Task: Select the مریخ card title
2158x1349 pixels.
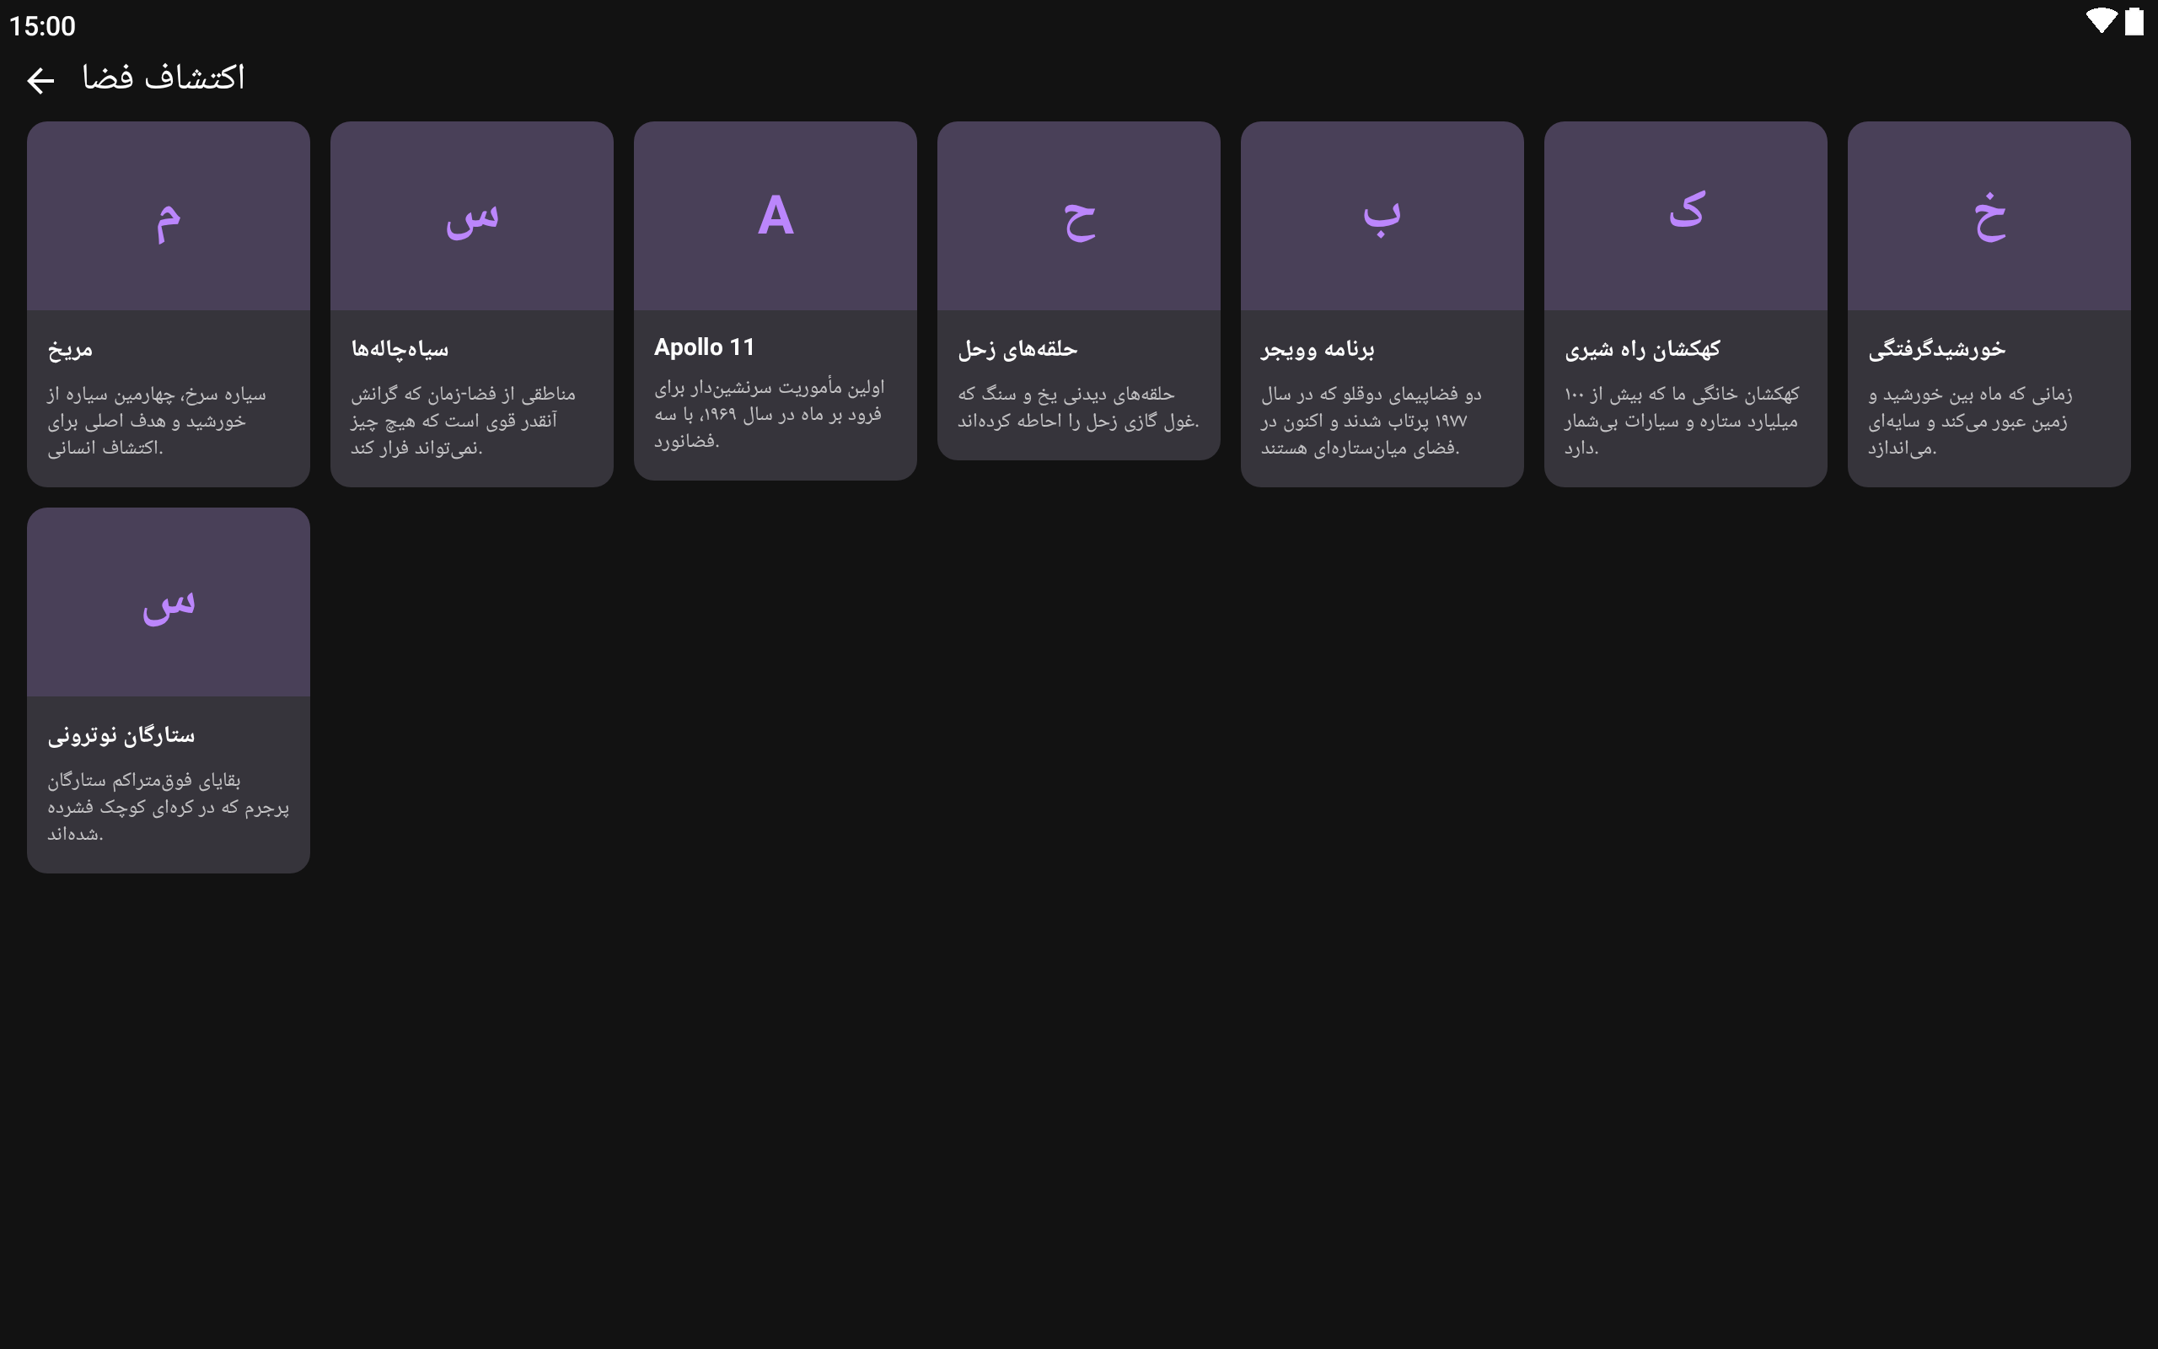Action: click(x=71, y=349)
